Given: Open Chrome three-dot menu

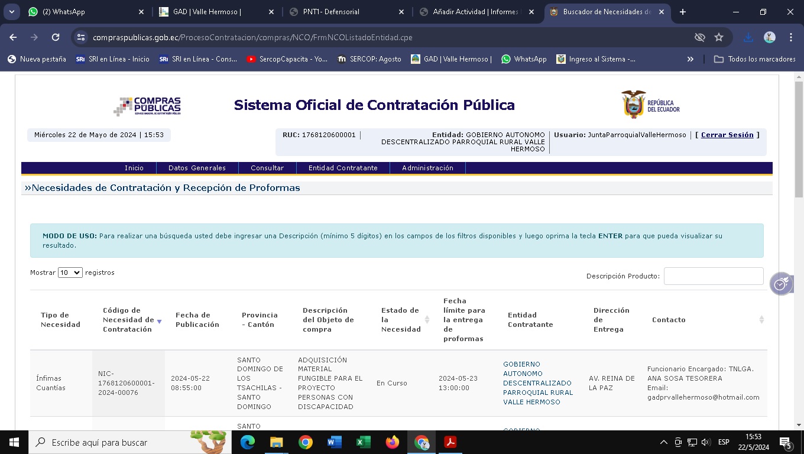Looking at the screenshot, I should tap(790, 37).
